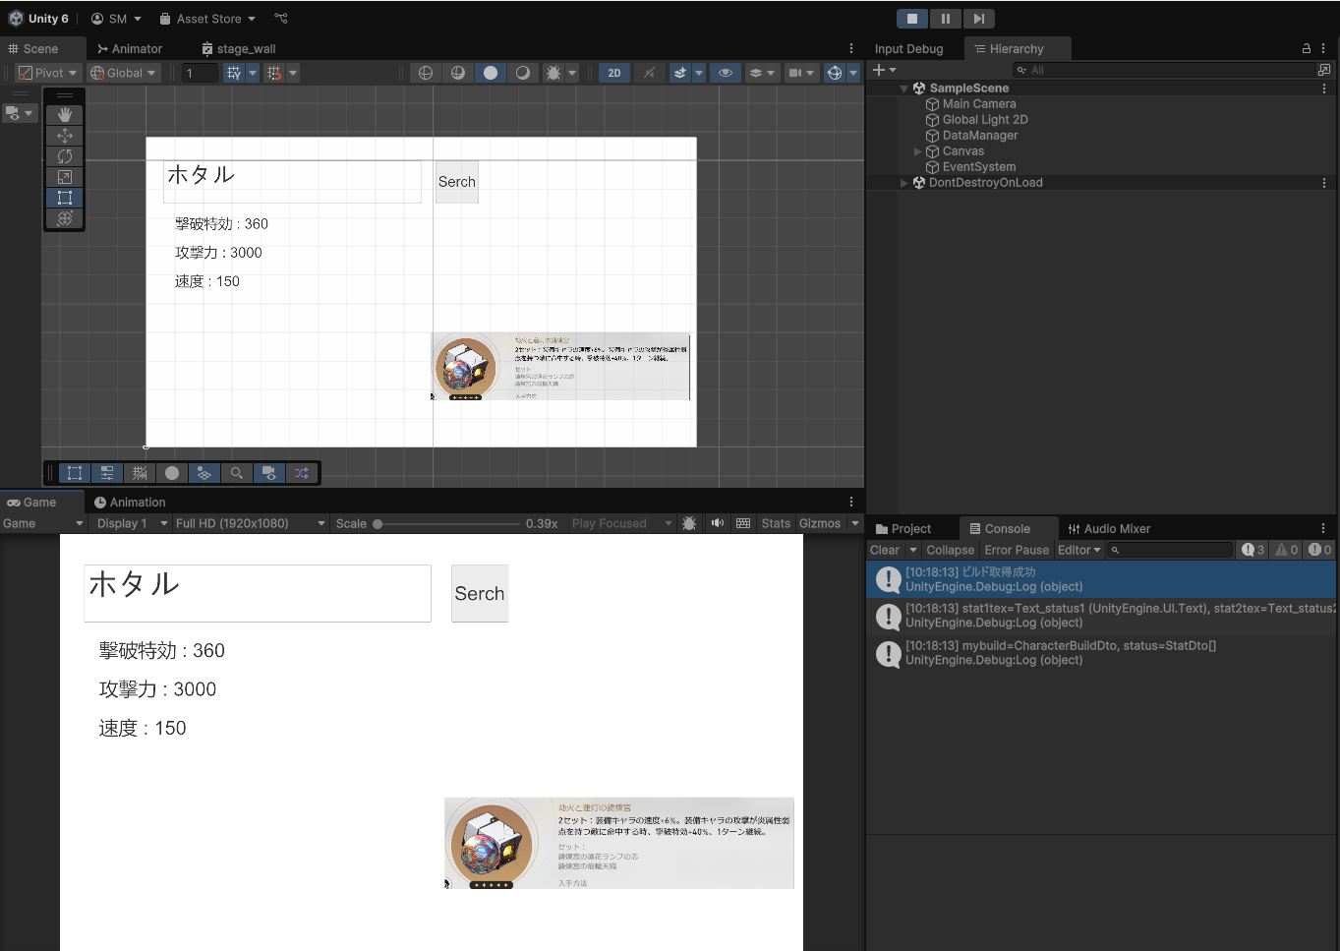The width and height of the screenshot is (1340, 951).
Task: Switch to the Project tab
Action: coord(903,528)
